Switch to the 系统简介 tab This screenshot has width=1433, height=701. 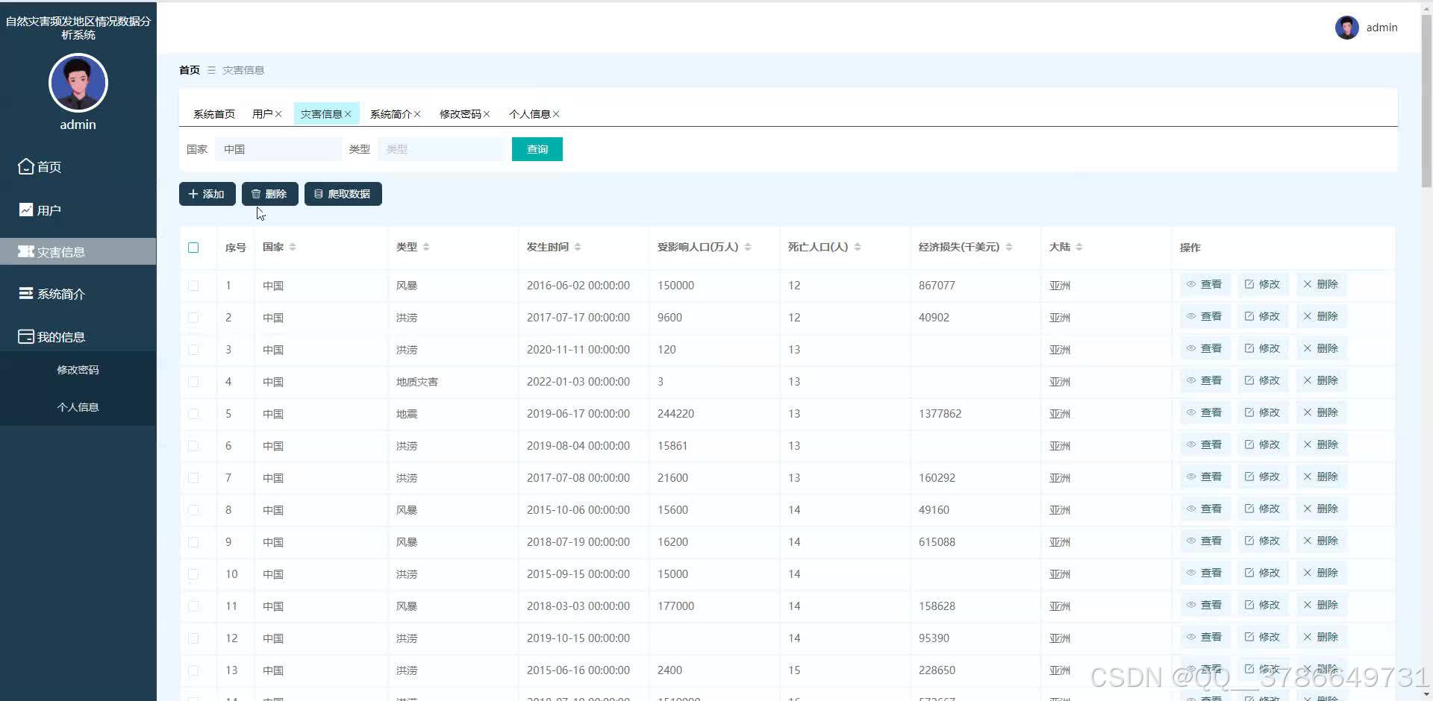[390, 114]
